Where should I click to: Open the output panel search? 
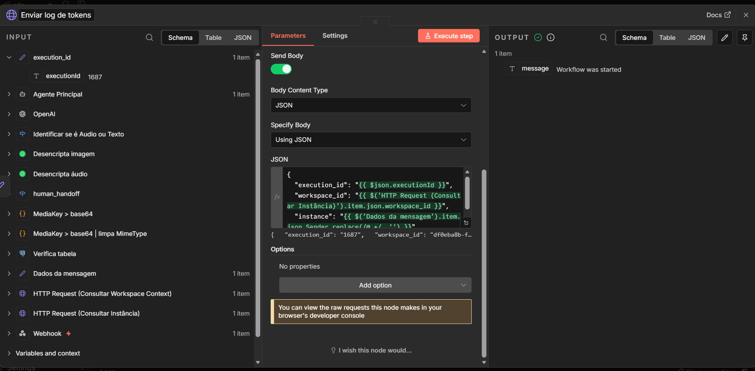click(x=603, y=37)
